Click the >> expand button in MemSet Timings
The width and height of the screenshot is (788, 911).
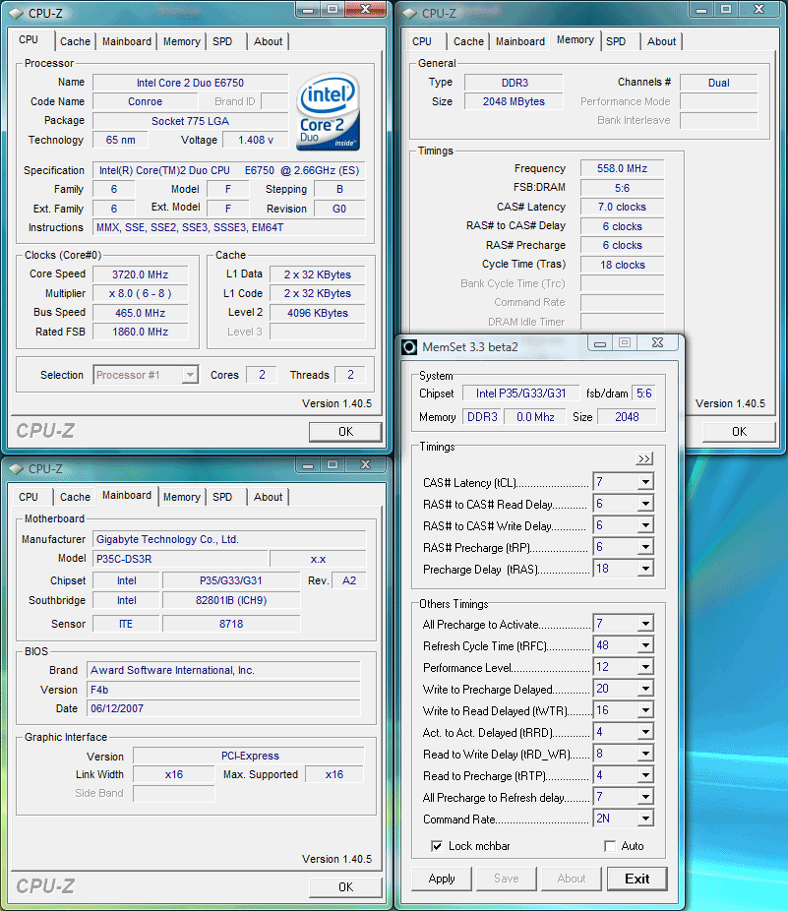643,459
